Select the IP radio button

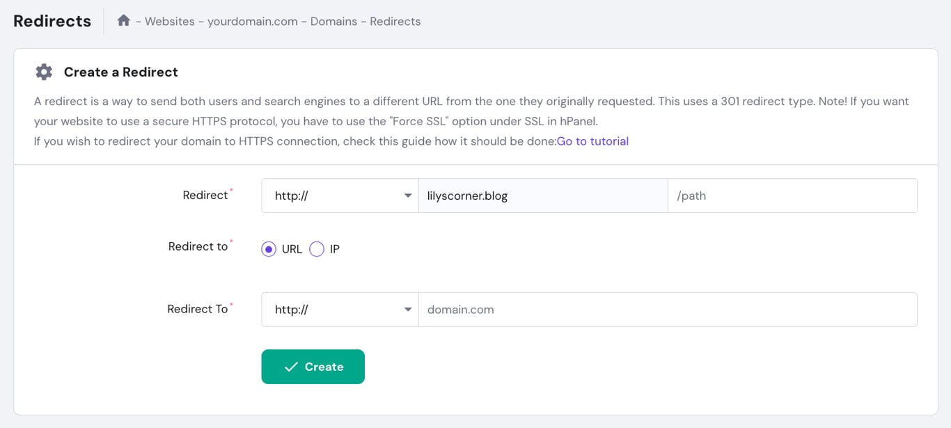(x=317, y=248)
